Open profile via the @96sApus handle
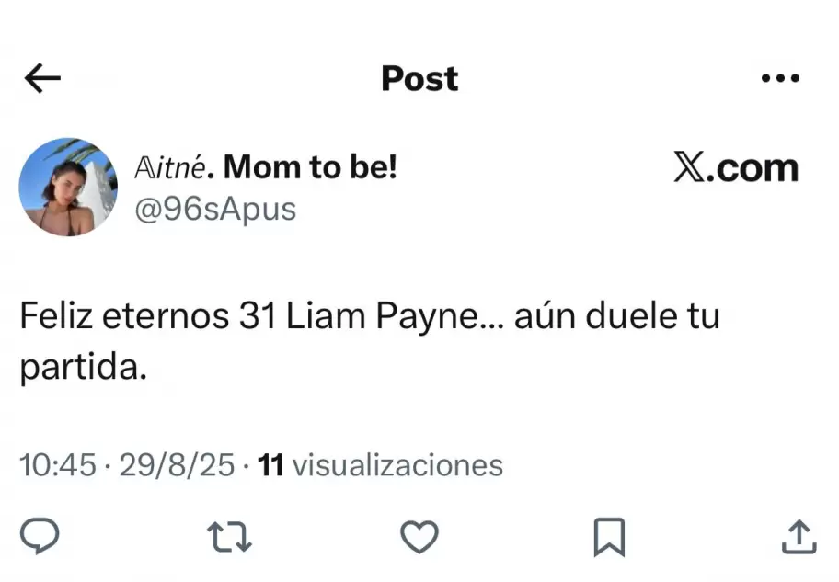Image resolution: width=839 pixels, height=582 pixels. (x=216, y=209)
